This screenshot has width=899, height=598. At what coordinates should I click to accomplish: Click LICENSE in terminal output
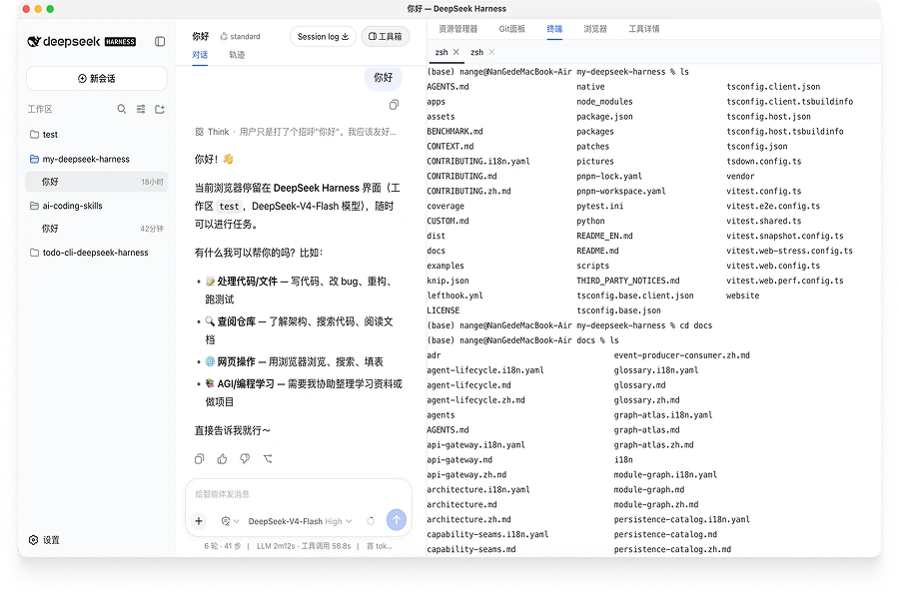(x=444, y=309)
